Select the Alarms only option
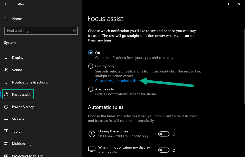Viewport: 245px width, 157px height. click(91, 89)
